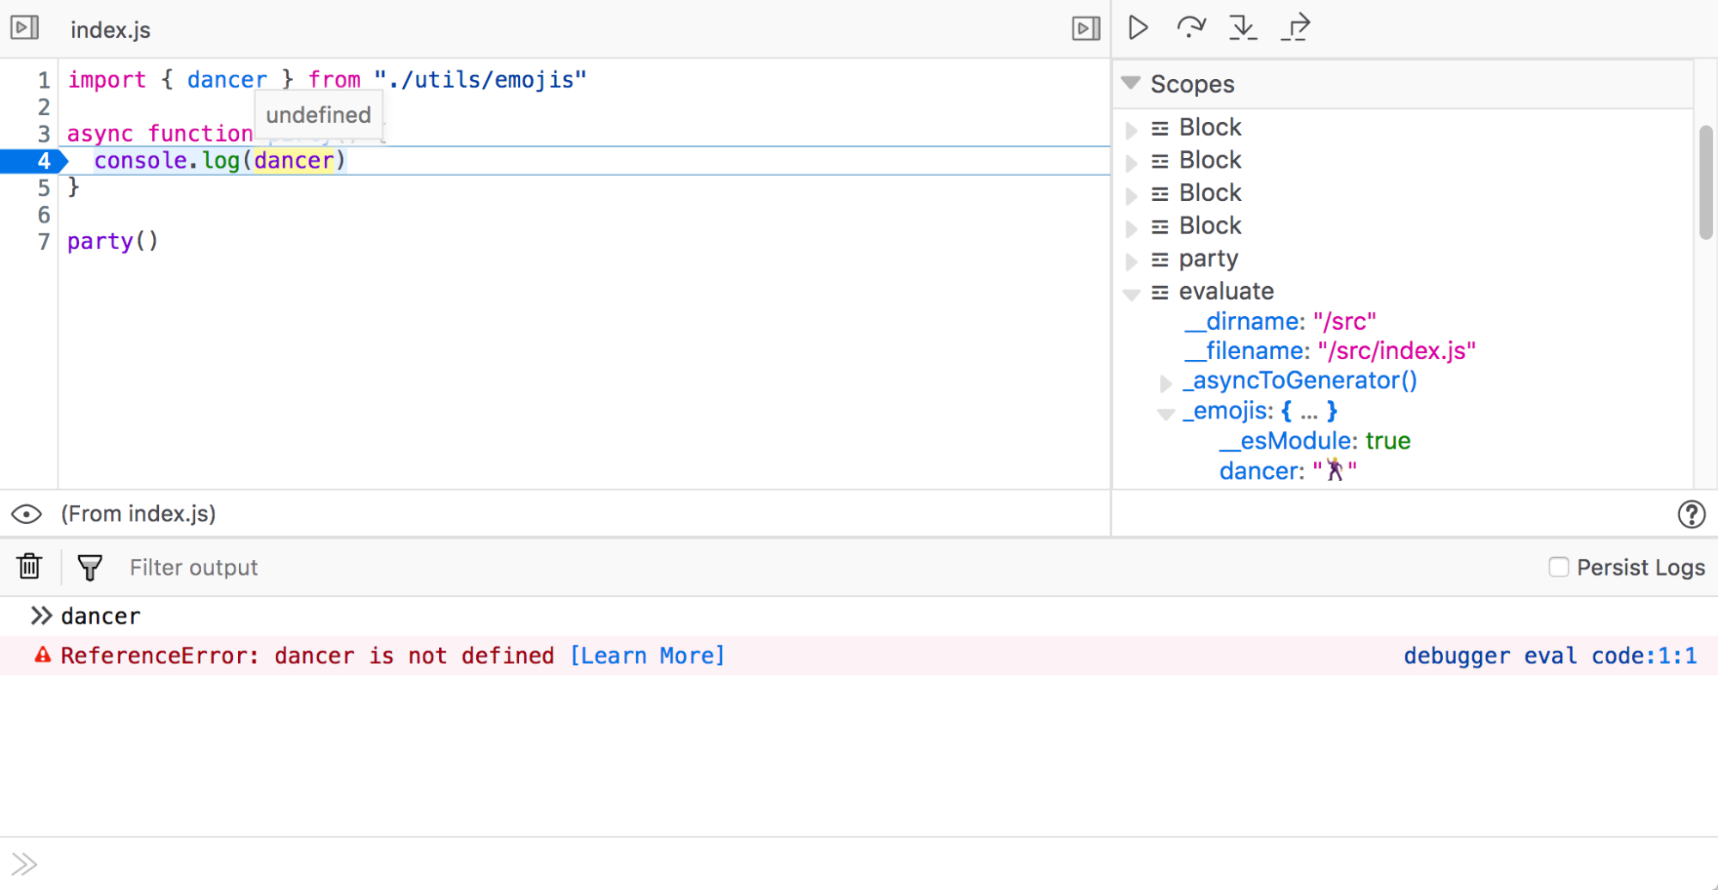Click the Step Over icon

pyautogui.click(x=1190, y=27)
